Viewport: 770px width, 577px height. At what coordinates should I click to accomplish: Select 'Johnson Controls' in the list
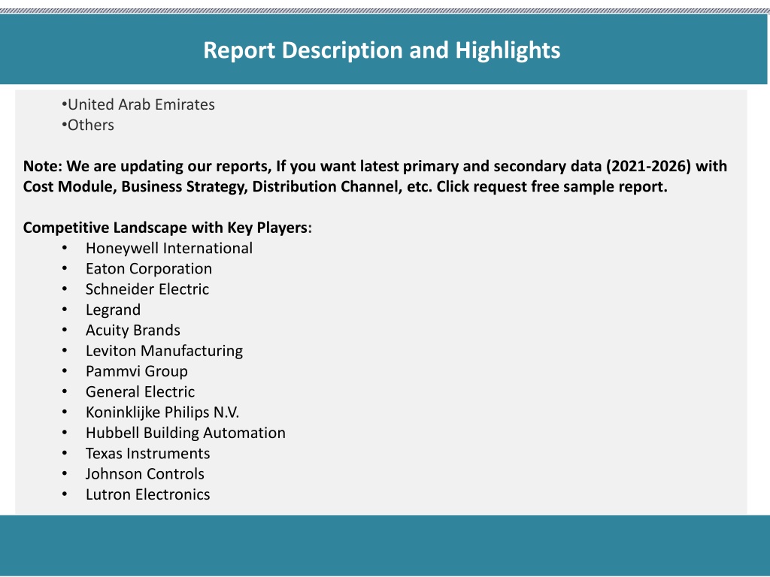145,474
